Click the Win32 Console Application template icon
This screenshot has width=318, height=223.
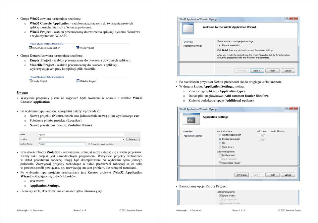(30, 48)
